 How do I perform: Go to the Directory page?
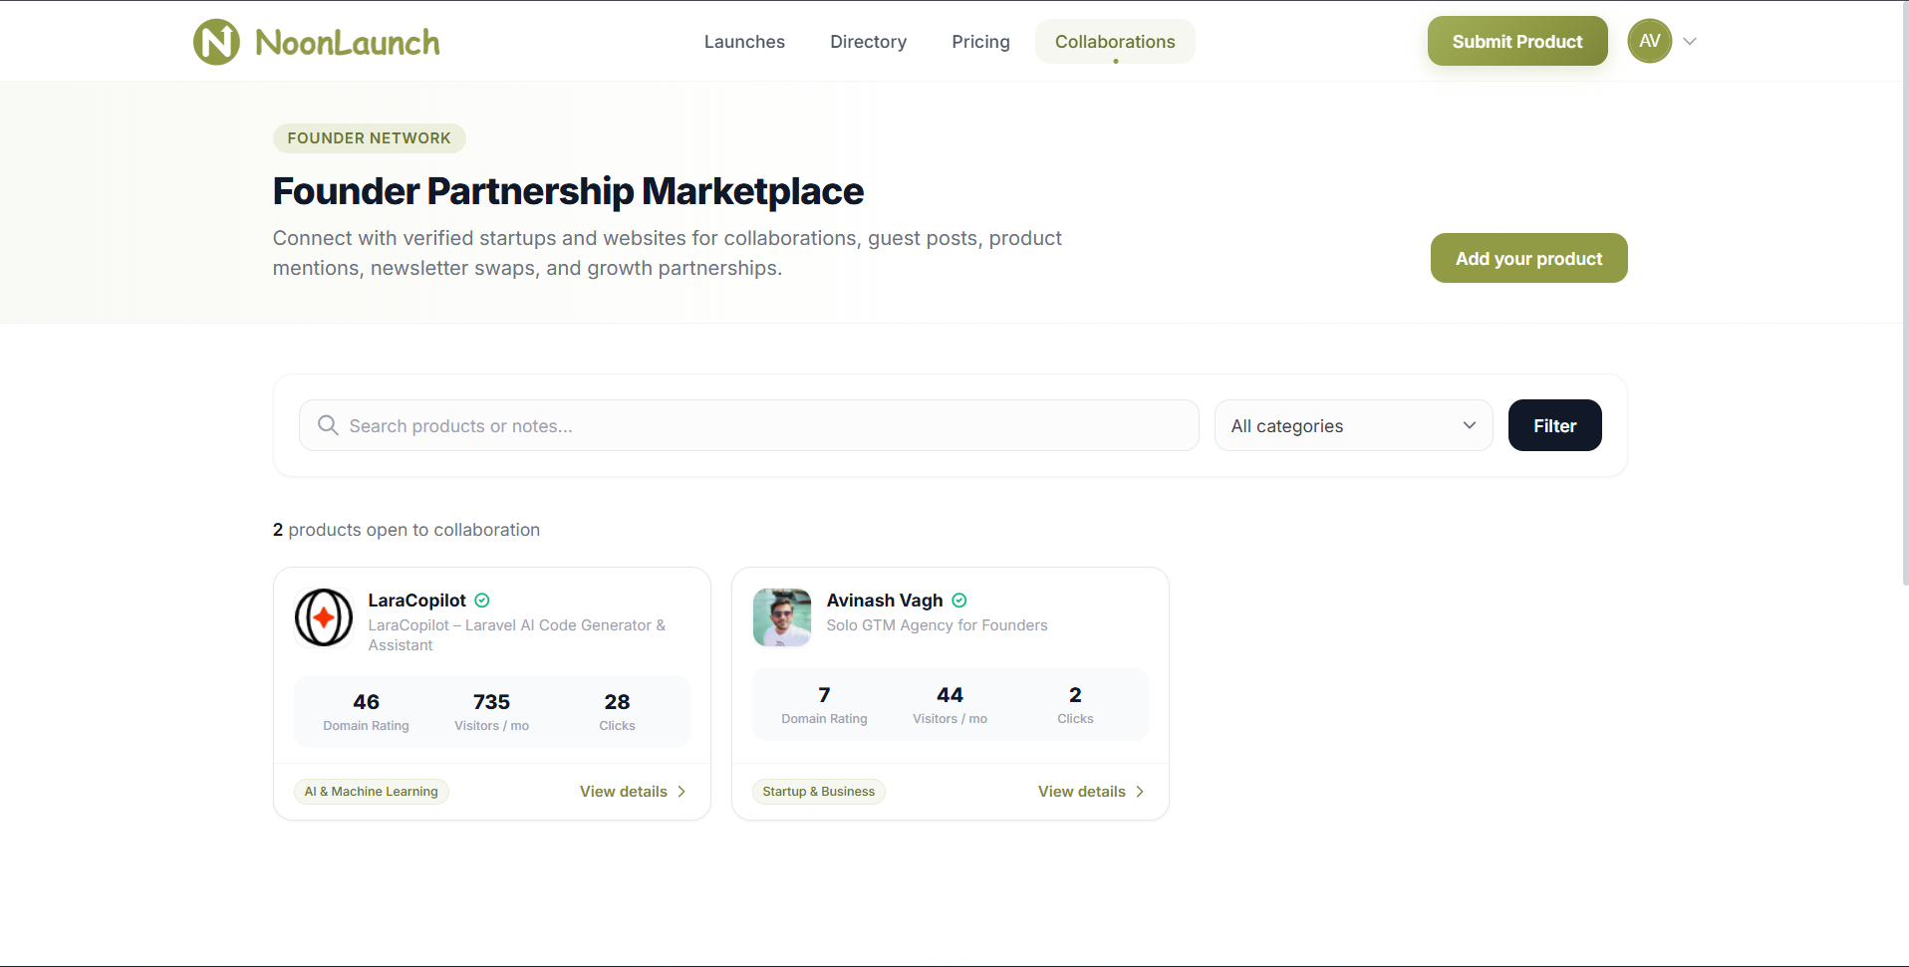pos(868,42)
